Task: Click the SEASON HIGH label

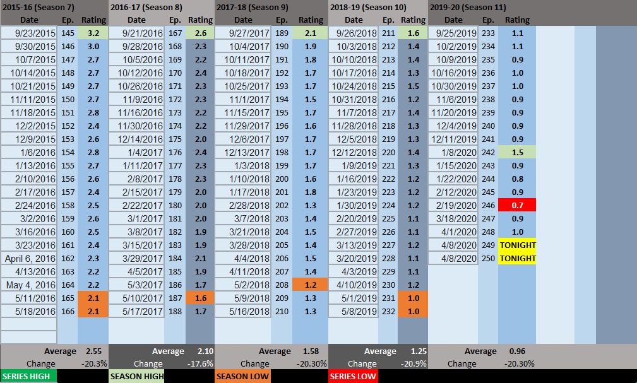Action: [136, 376]
